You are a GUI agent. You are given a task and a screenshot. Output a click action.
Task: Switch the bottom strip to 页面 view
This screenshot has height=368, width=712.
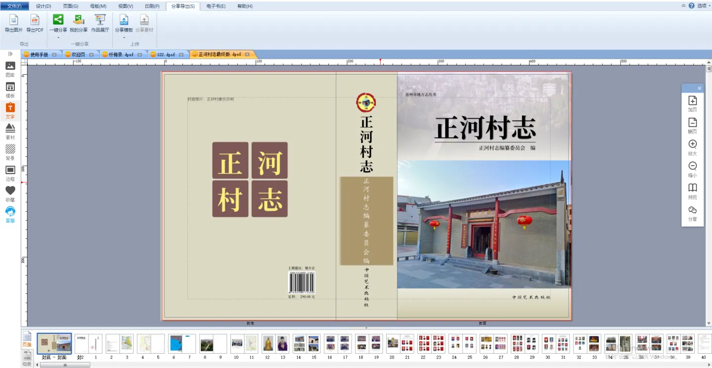point(27,339)
